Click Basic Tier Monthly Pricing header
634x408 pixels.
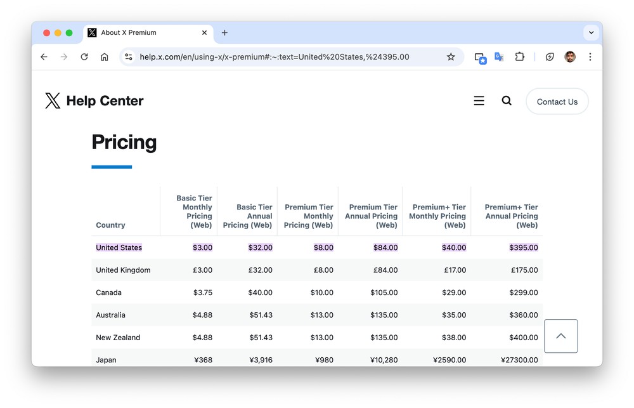(194, 211)
